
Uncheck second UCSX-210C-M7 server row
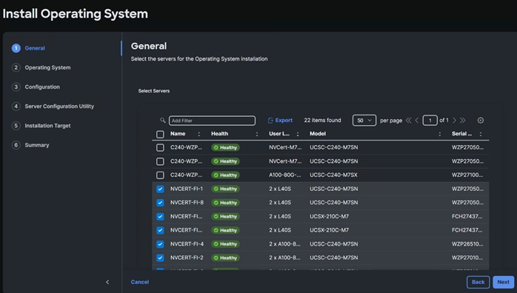(x=160, y=230)
